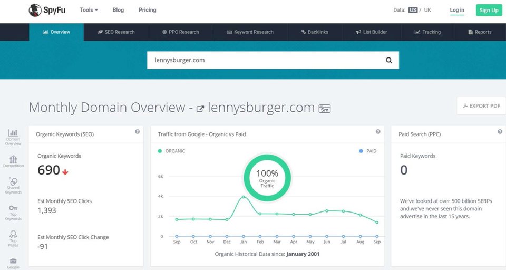This screenshot has width=506, height=270.
Task: Click the 'Est Monthly SEO Click Change' label
Action: pyautogui.click(x=73, y=237)
